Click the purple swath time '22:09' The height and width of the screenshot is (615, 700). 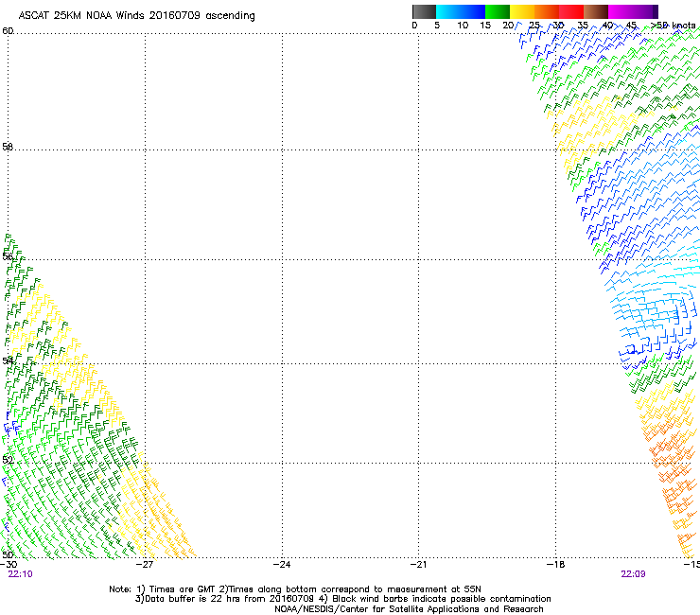pyautogui.click(x=633, y=574)
